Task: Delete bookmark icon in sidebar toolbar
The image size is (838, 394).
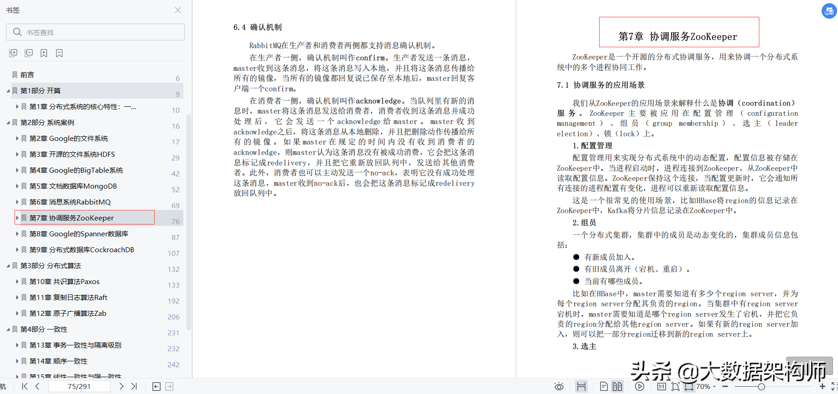Action: click(x=60, y=53)
